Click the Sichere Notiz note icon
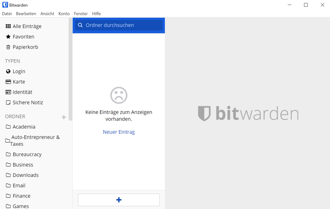Image resolution: width=330 pixels, height=209 pixels. 8,102
